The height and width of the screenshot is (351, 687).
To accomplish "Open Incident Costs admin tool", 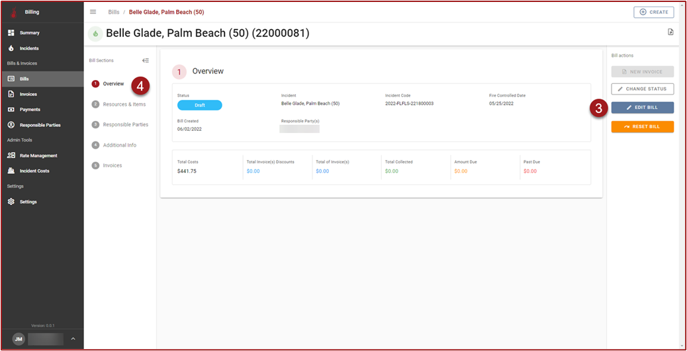I will (34, 171).
